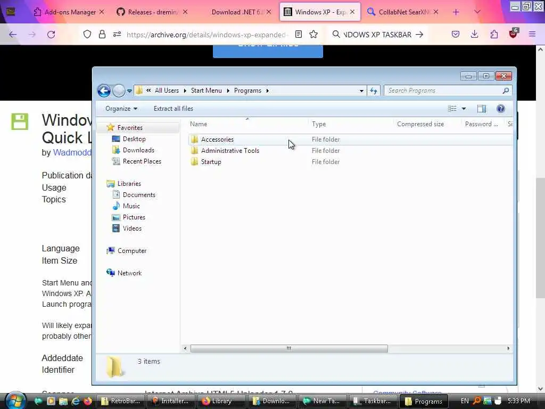This screenshot has height=409, width=545.
Task: Click the Explorer forward navigation arrow
Action: coord(119,91)
